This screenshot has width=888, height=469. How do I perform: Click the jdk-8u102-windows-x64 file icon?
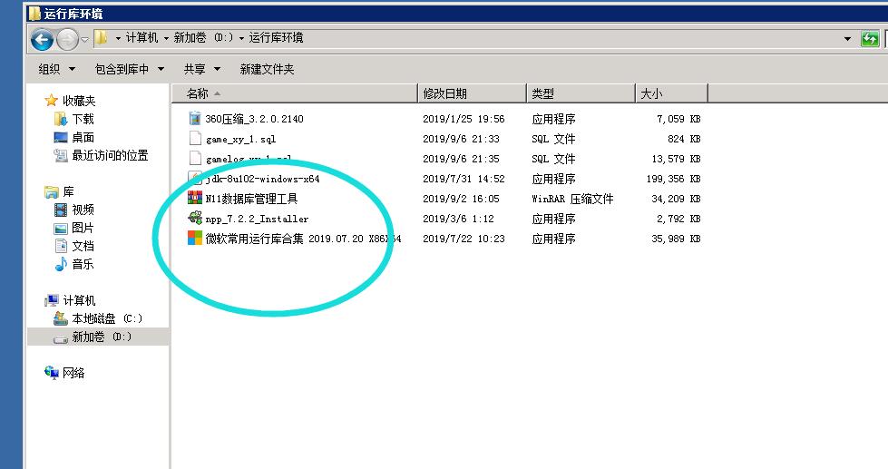click(x=194, y=179)
